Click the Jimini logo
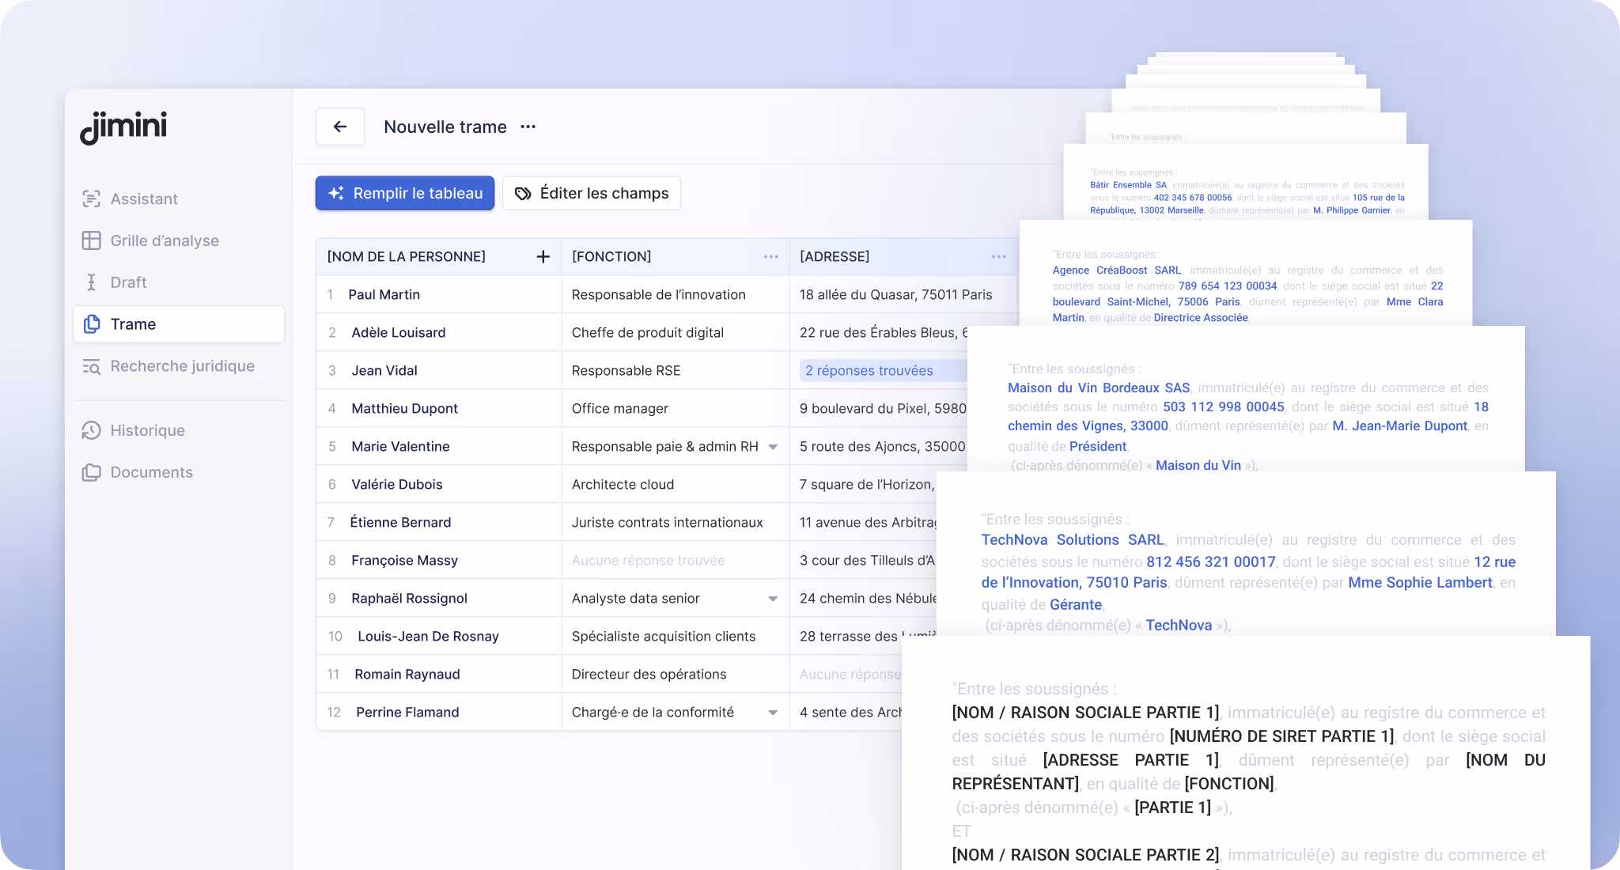 [123, 128]
